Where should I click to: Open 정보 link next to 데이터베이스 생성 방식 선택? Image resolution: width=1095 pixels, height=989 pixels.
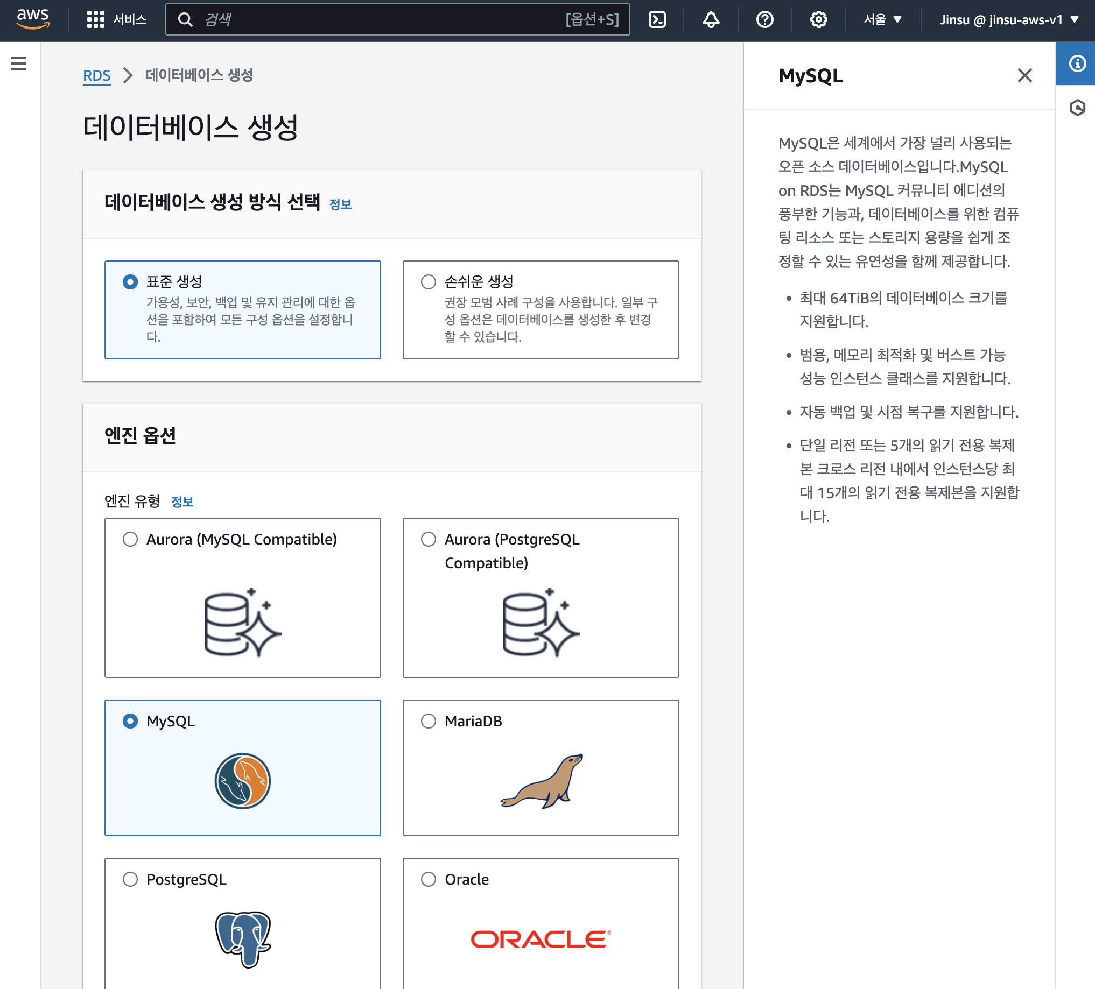340,204
